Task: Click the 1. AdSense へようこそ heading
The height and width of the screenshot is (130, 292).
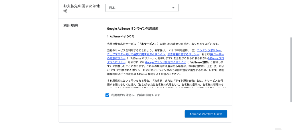Action: (121, 36)
